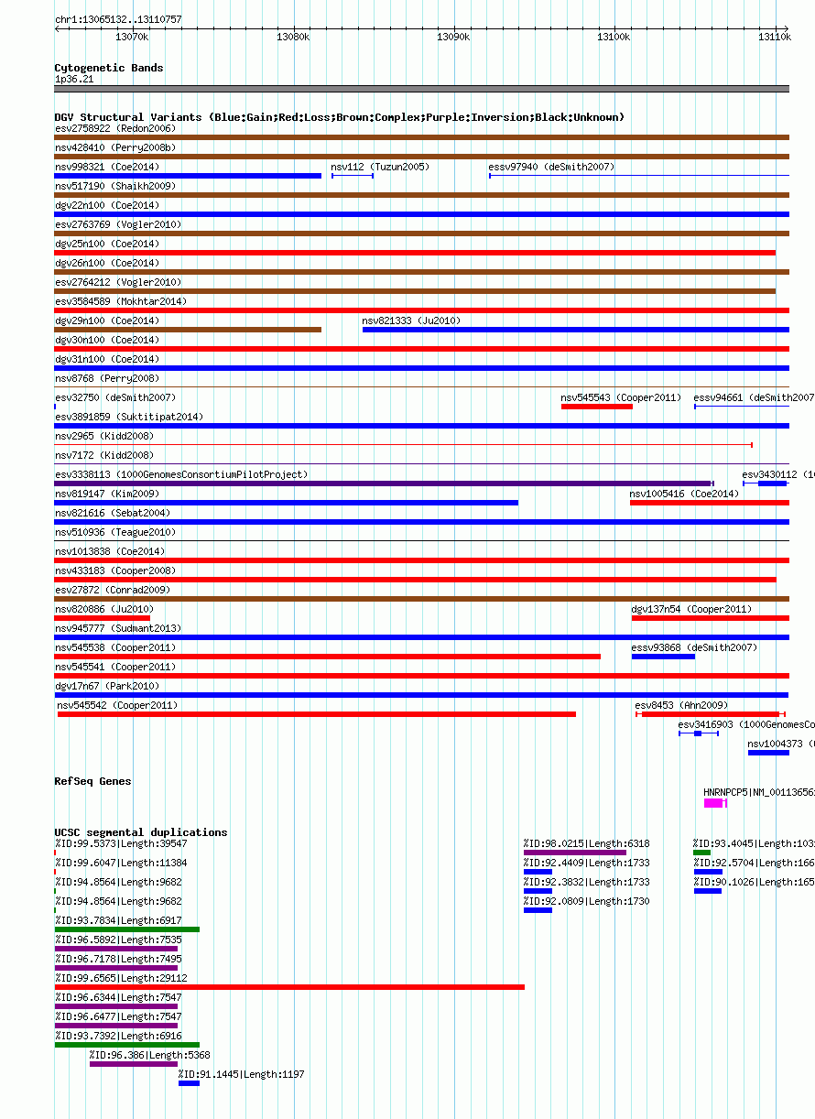The height and width of the screenshot is (1119, 815).
Task: Click the nsv1004373 variant bar
Action: pos(768,753)
